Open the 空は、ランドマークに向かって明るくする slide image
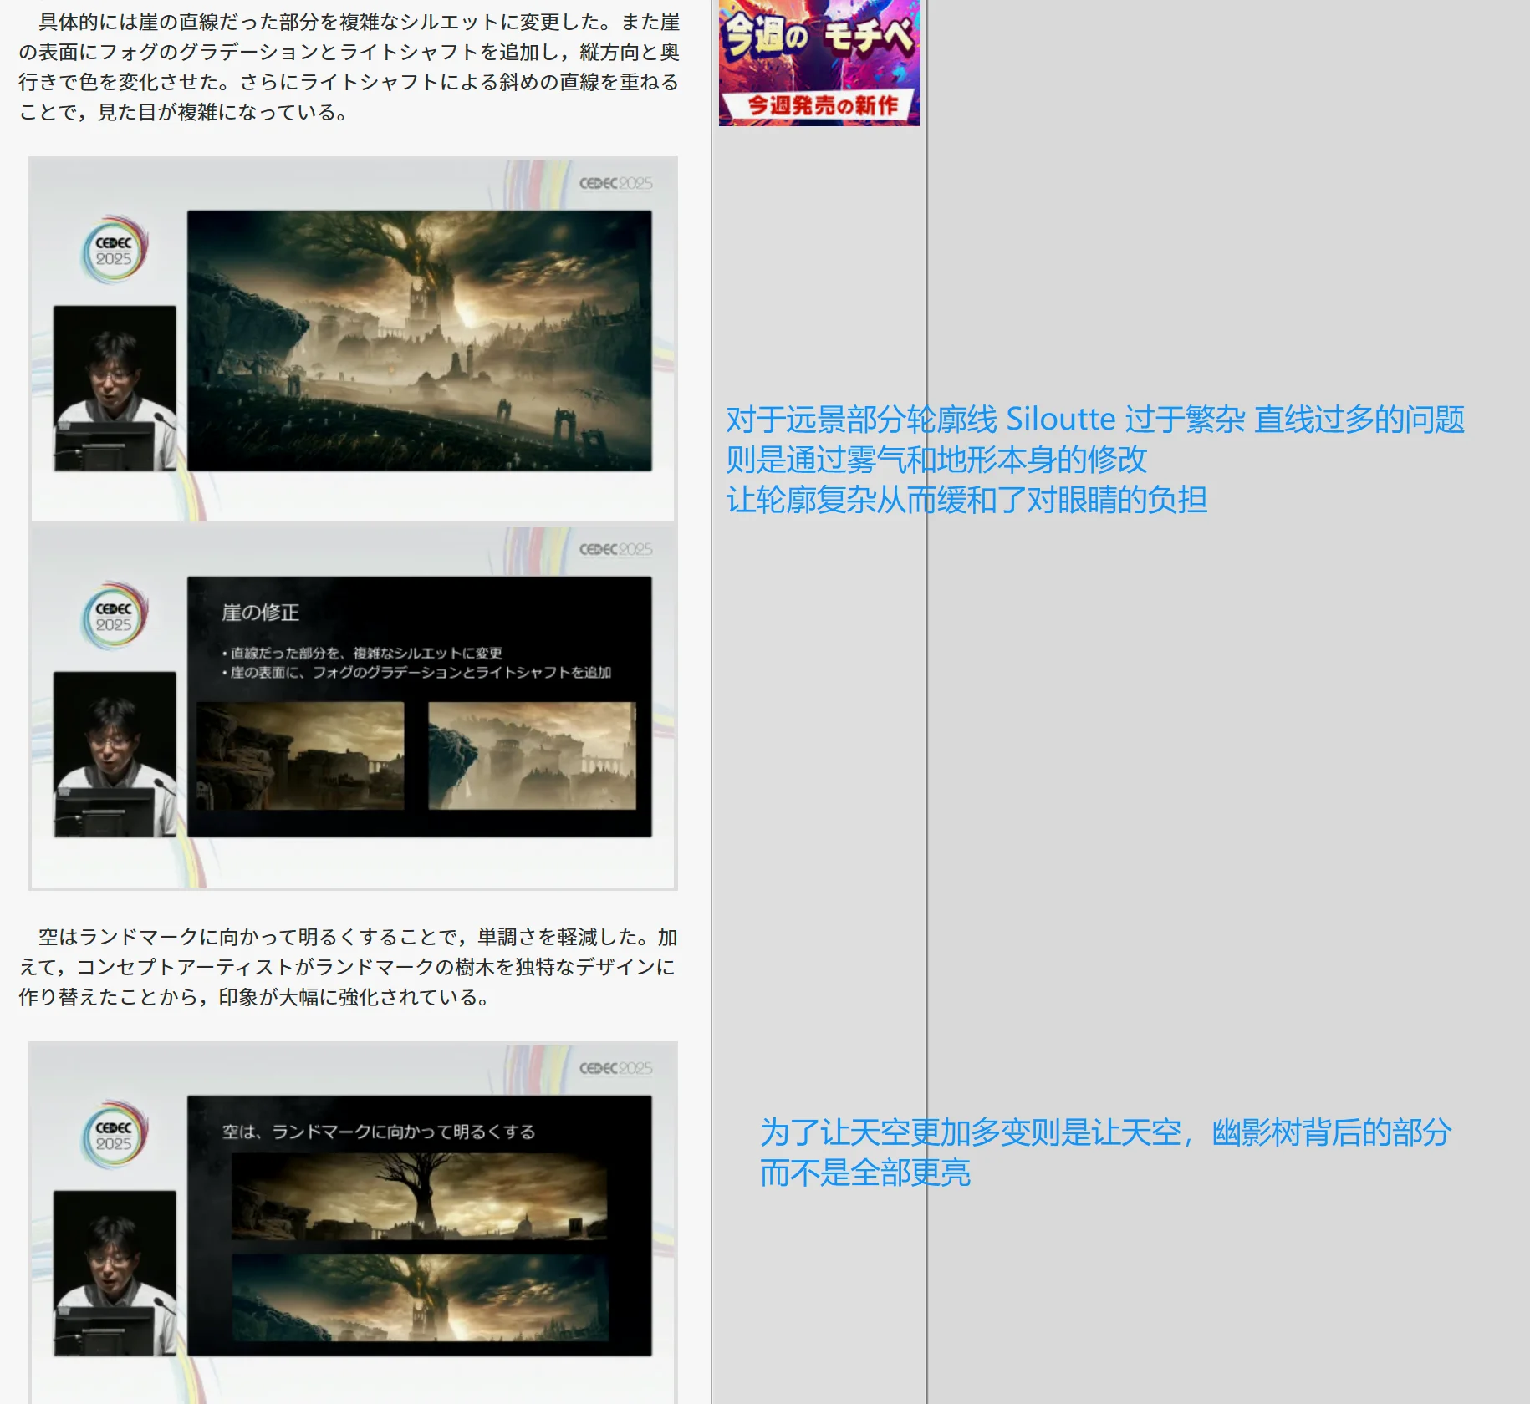Screen dimensions: 1530x1404 click(x=353, y=1224)
